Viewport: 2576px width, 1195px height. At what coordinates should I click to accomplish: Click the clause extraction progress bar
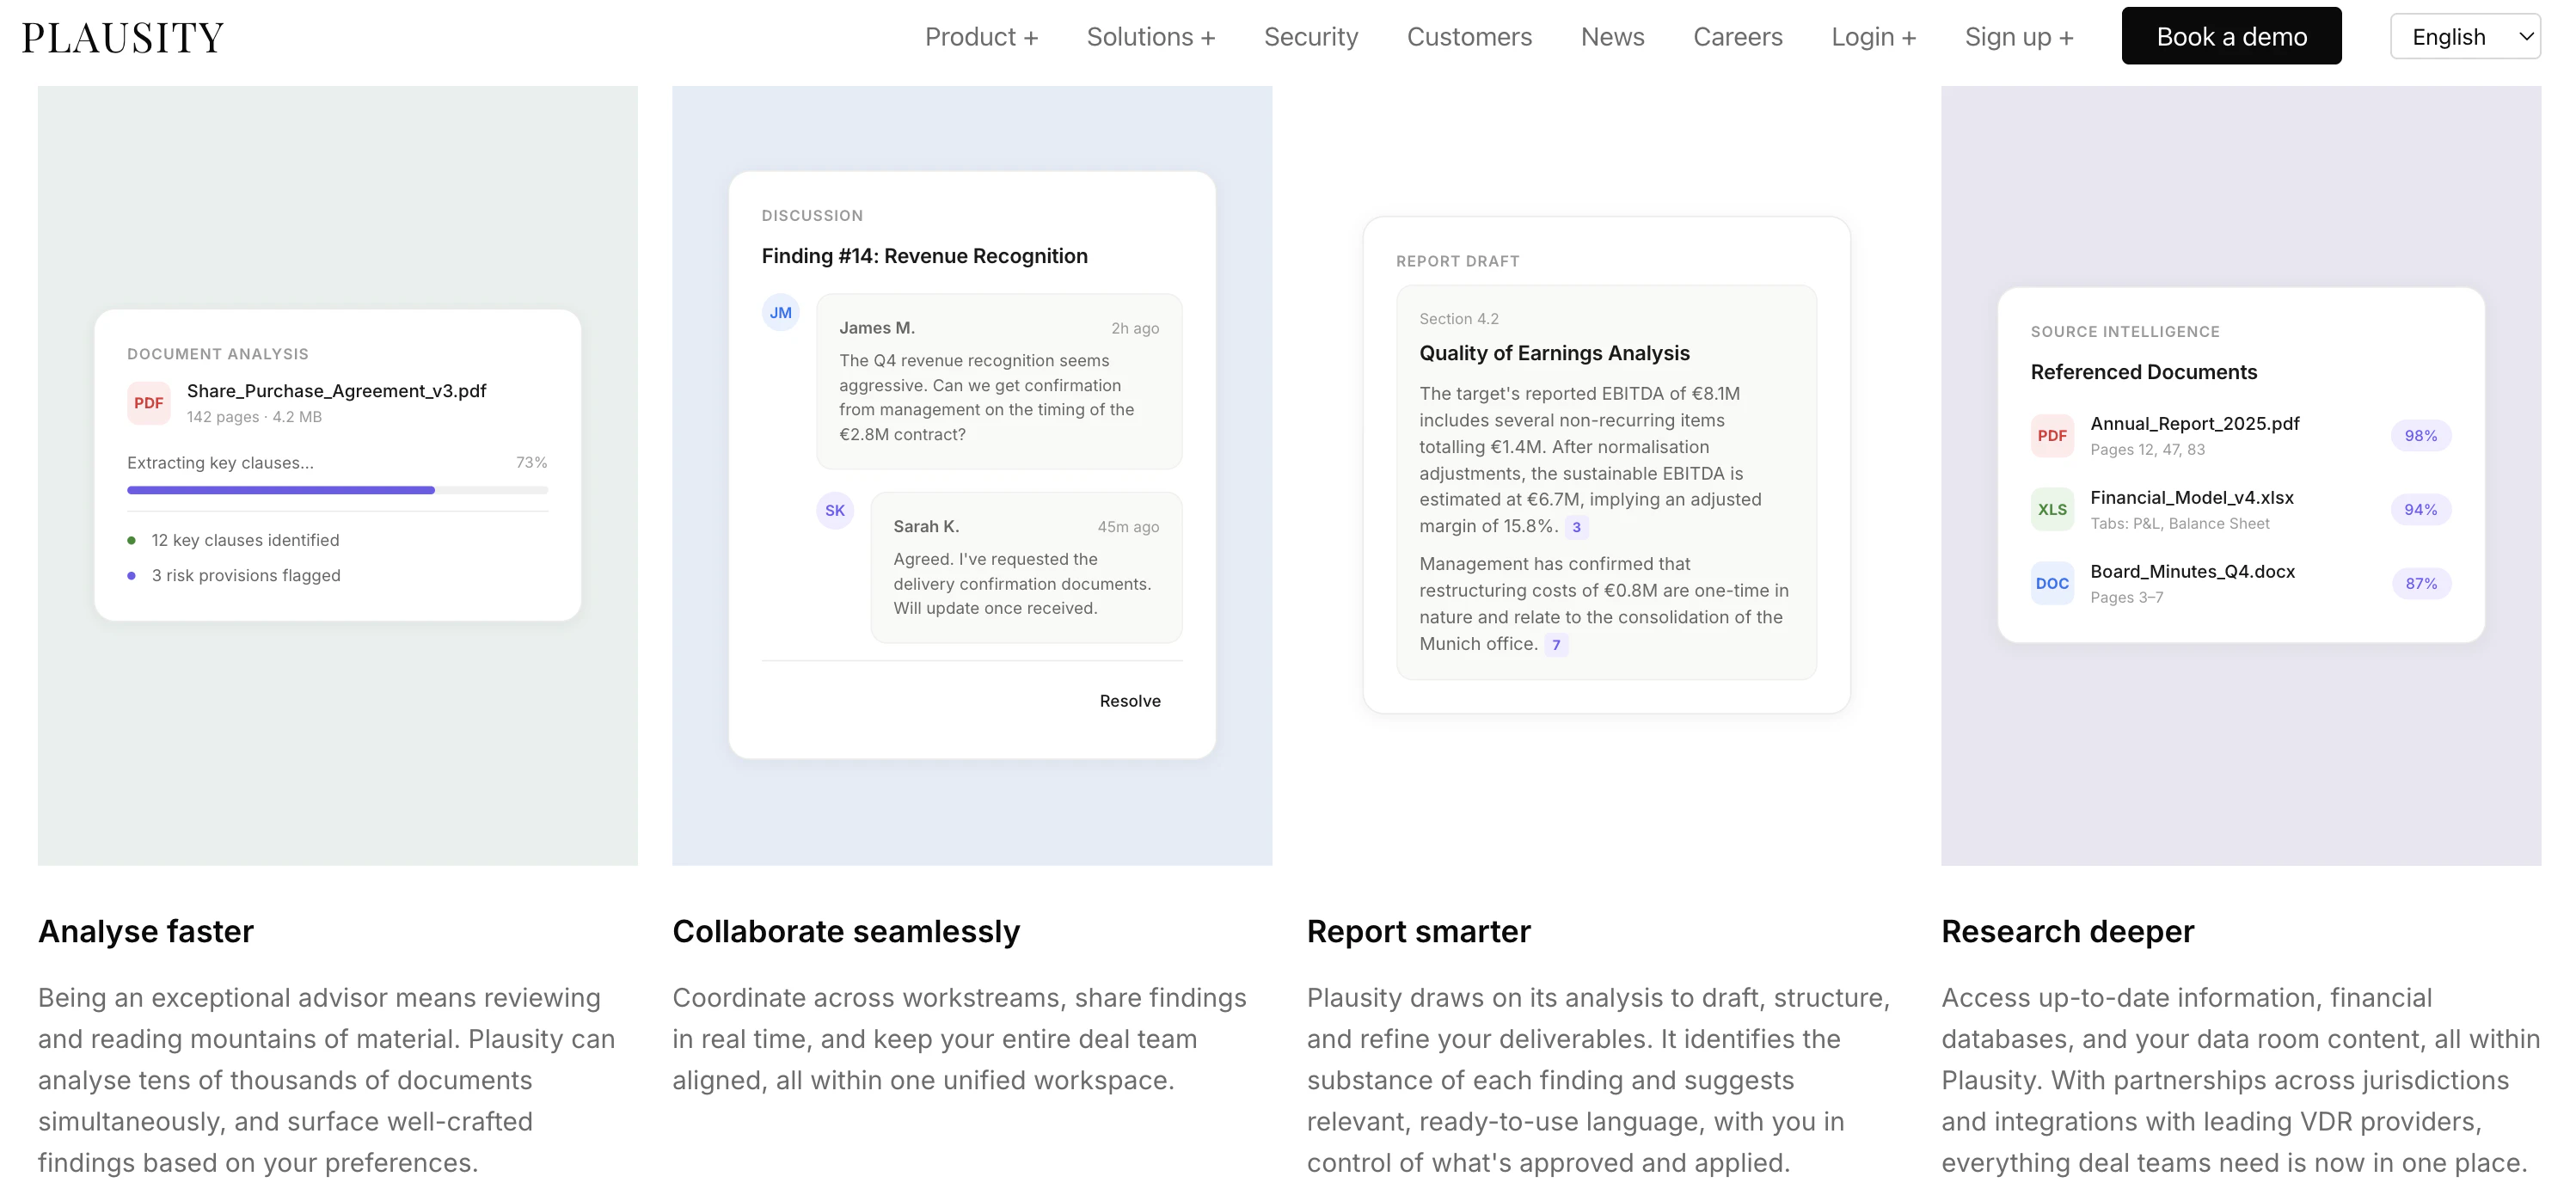coord(337,490)
